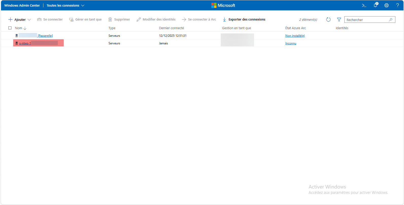Open the notifications bell
Image resolution: width=404 pixels, height=205 pixels.
375,5
